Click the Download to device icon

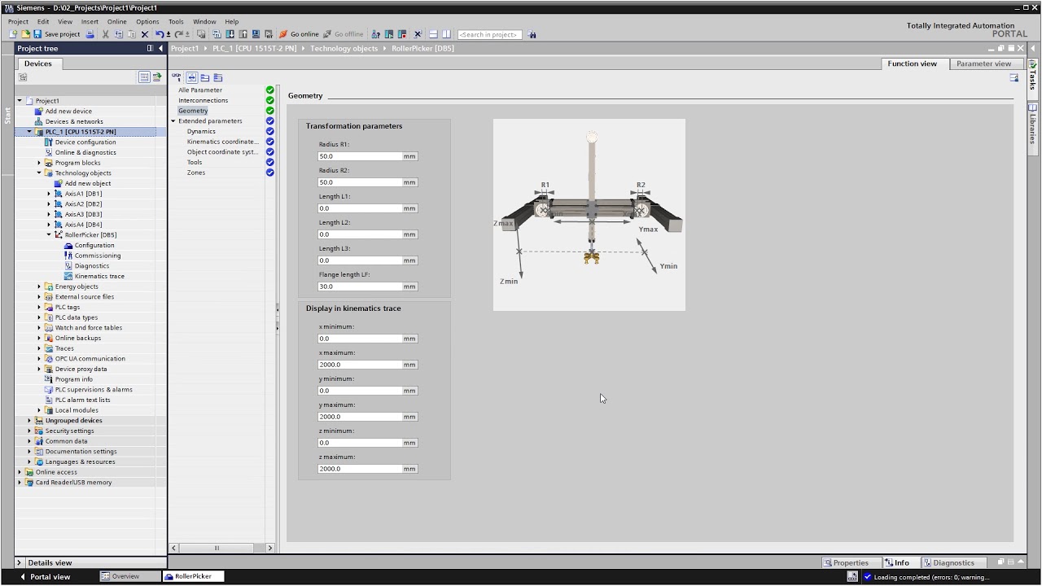[230, 34]
